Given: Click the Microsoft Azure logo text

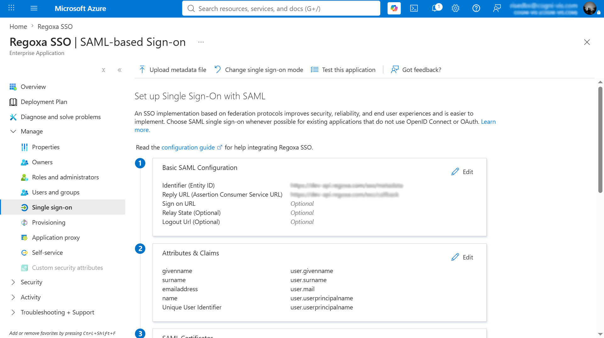Looking at the screenshot, I should (80, 8).
